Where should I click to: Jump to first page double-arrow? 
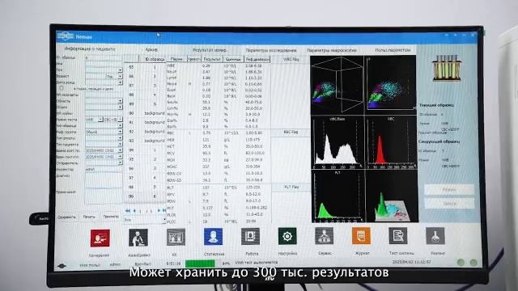[128, 210]
